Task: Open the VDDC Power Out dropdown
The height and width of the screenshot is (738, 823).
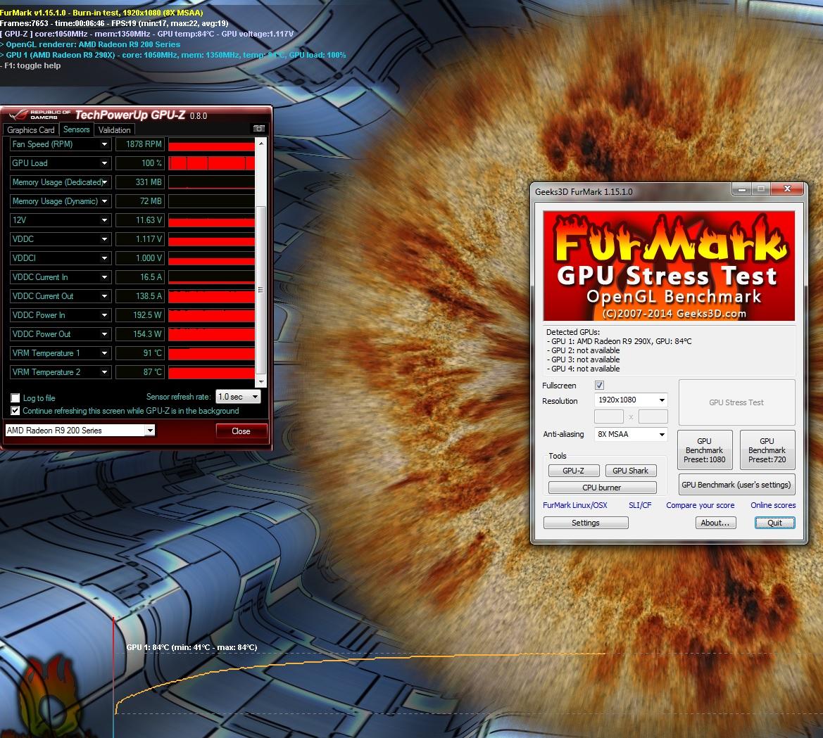Action: [104, 333]
